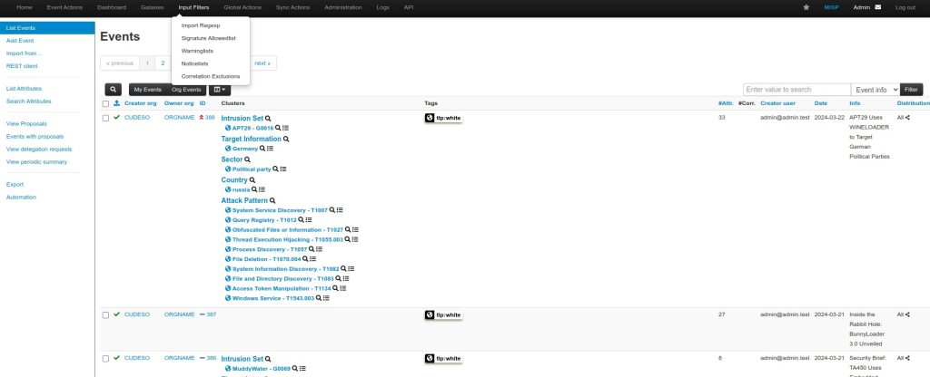Viewport: 930px width, 377px height.
Task: Click the magnifier next to APT29 - G0016
Action: pyautogui.click(x=278, y=128)
